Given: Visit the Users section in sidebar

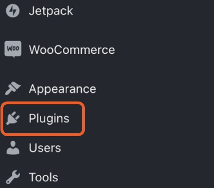Looking at the screenshot, I should click(33, 148).
